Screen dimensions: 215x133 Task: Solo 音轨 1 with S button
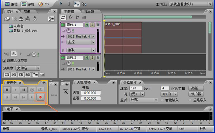(92, 25)
